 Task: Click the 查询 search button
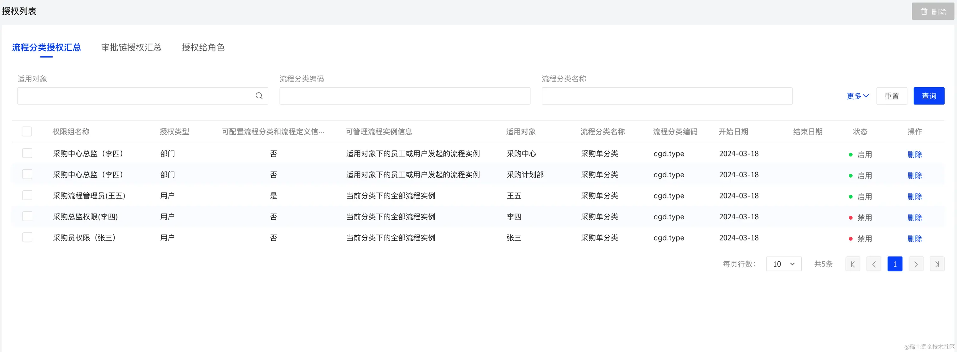point(929,96)
